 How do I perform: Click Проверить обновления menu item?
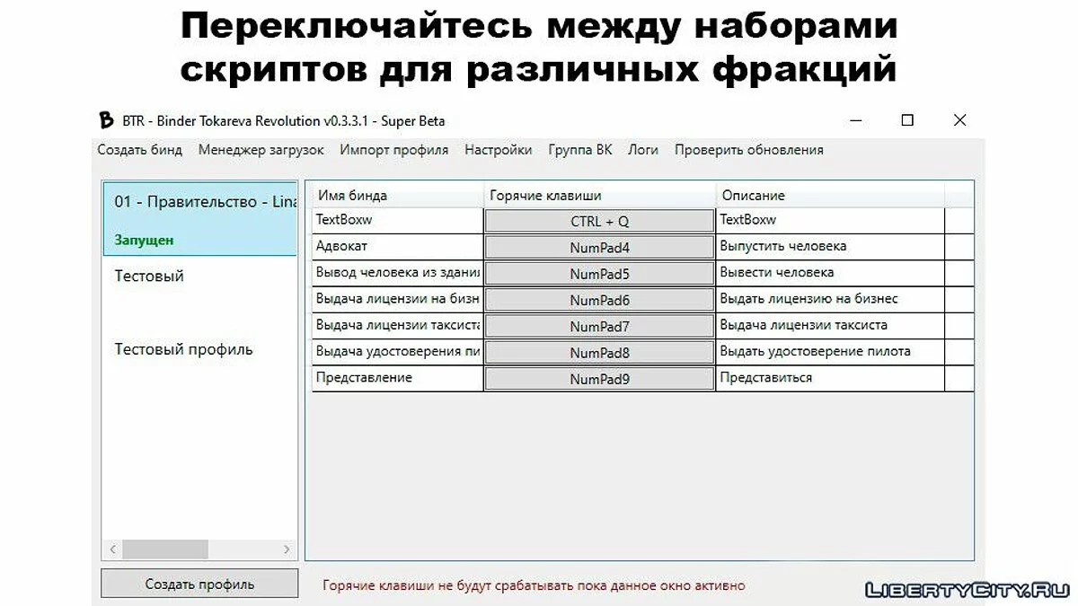[x=748, y=150]
